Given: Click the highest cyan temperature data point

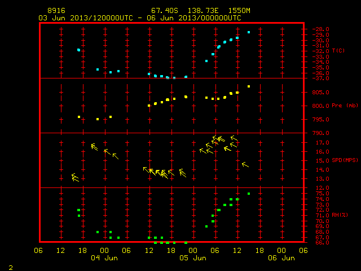Looking at the screenshot, I should (x=249, y=32).
